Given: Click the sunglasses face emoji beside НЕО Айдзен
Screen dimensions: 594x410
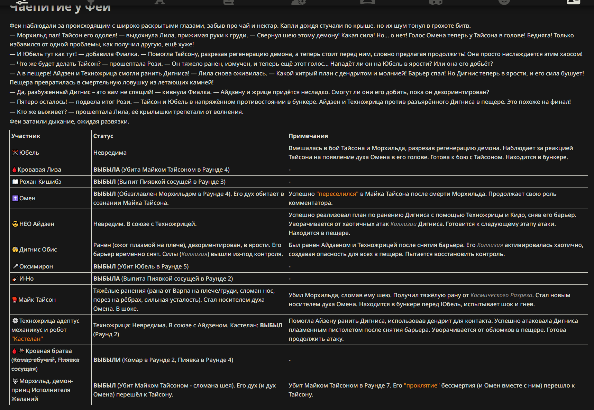Looking at the screenshot, I should click(x=15, y=224).
